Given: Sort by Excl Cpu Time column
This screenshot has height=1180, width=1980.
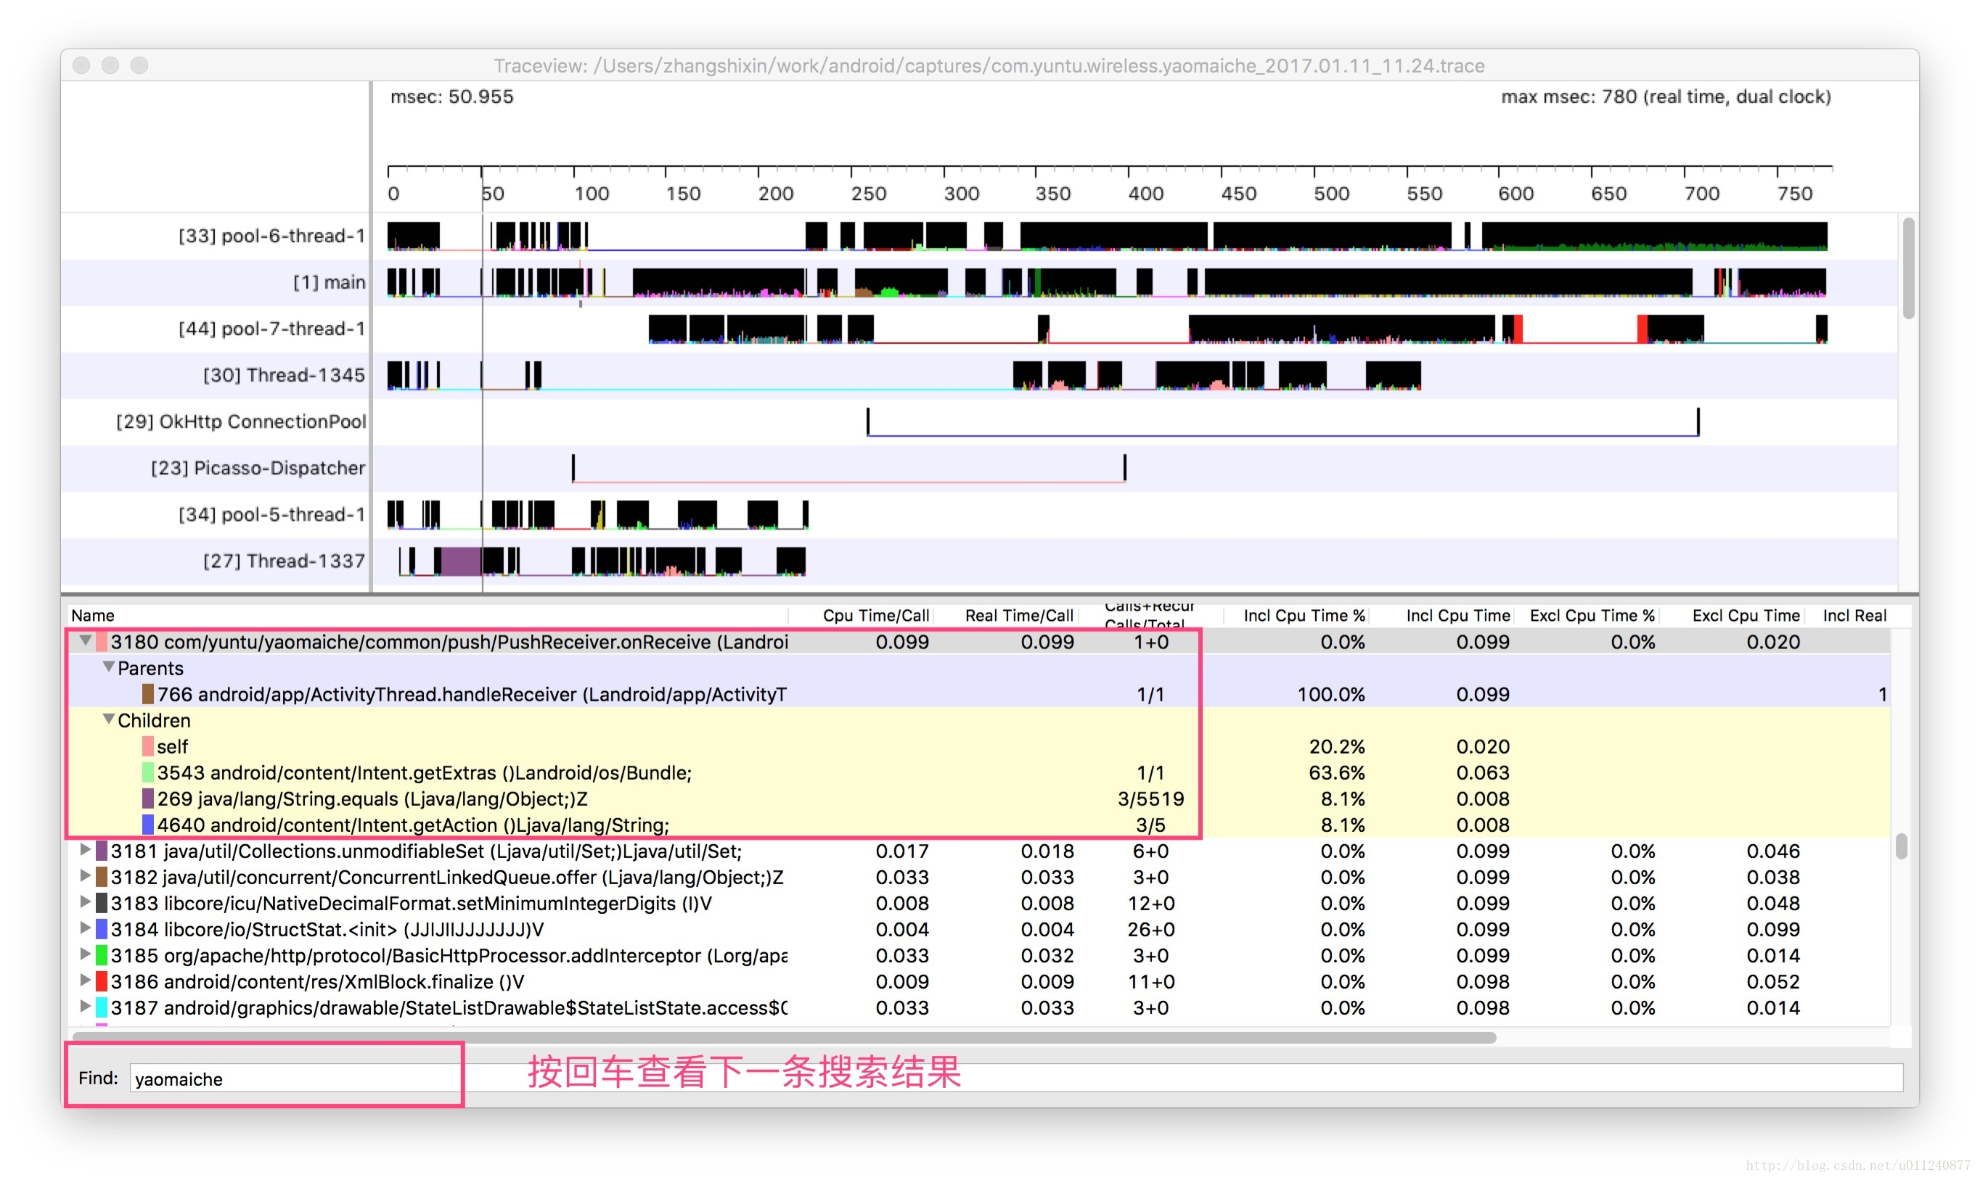Looking at the screenshot, I should coord(1745,616).
